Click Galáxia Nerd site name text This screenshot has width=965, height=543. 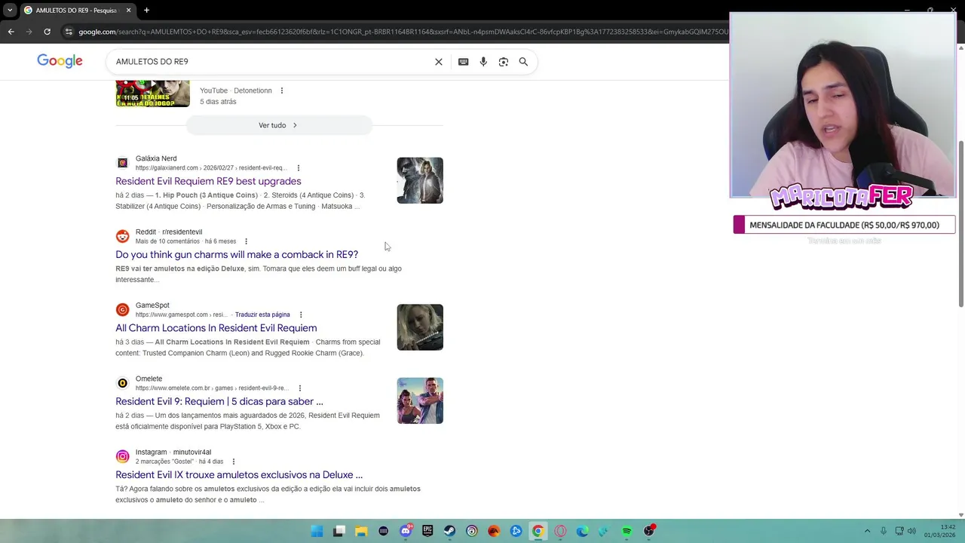click(x=156, y=158)
